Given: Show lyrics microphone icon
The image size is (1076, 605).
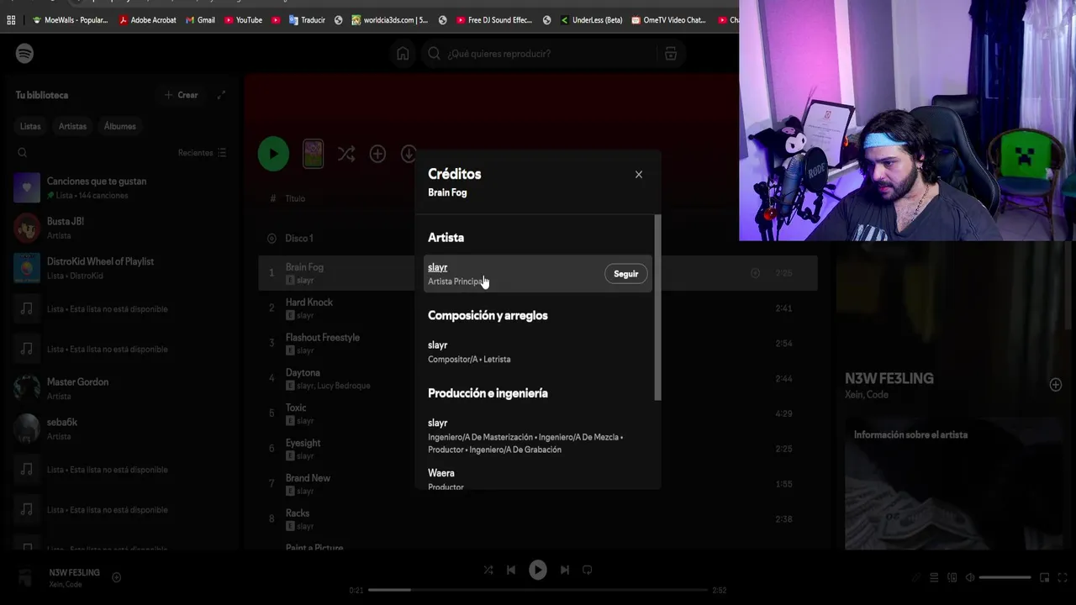Looking at the screenshot, I should click(915, 578).
